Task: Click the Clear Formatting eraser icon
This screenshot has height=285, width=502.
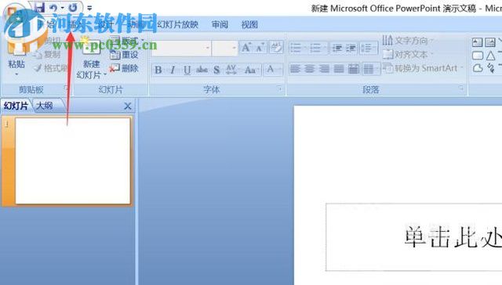Action: pos(276,48)
